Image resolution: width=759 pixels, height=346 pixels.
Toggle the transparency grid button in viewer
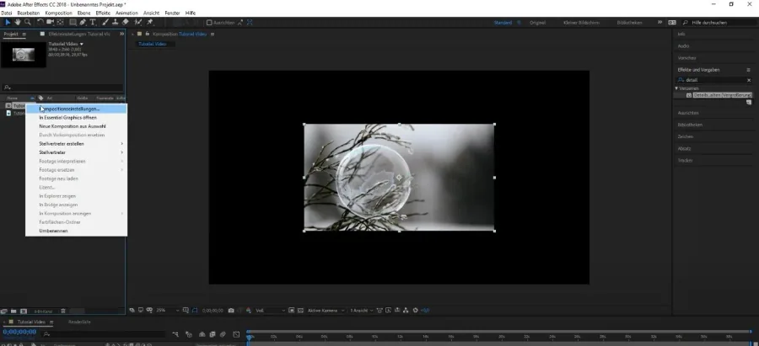[300, 311]
